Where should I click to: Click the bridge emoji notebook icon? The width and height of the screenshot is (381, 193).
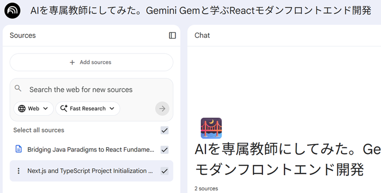click(x=211, y=128)
